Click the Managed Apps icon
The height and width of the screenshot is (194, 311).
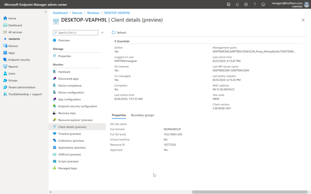click(x=54, y=168)
